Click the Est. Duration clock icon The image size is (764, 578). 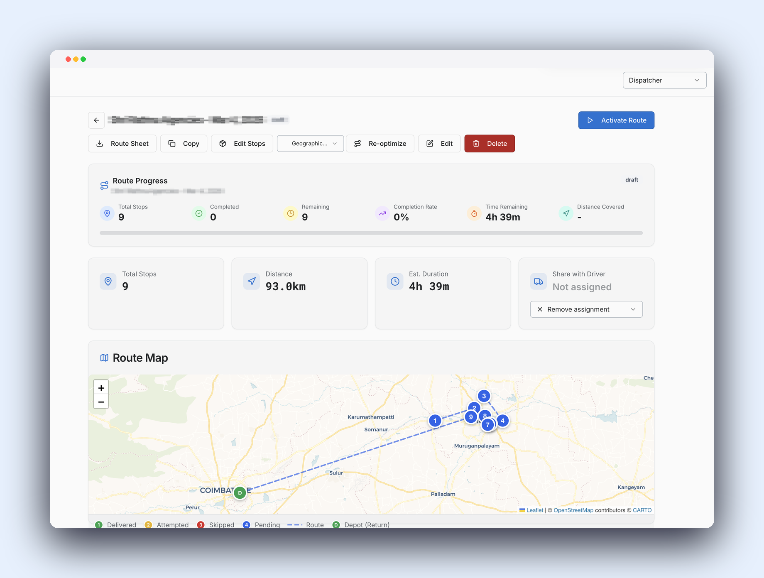(395, 282)
